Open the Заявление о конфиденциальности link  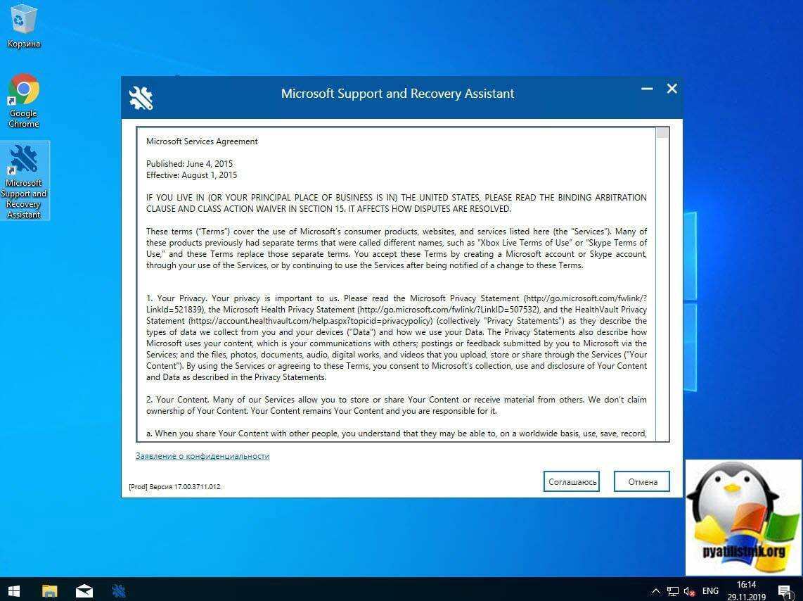click(203, 456)
